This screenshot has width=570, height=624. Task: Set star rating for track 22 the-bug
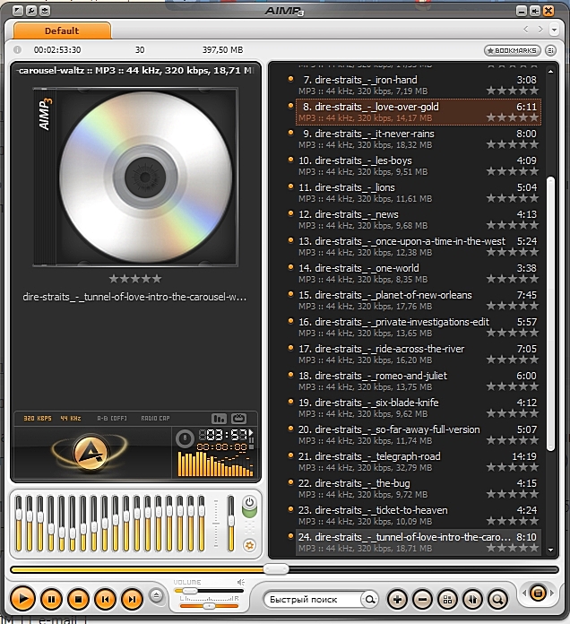(513, 494)
